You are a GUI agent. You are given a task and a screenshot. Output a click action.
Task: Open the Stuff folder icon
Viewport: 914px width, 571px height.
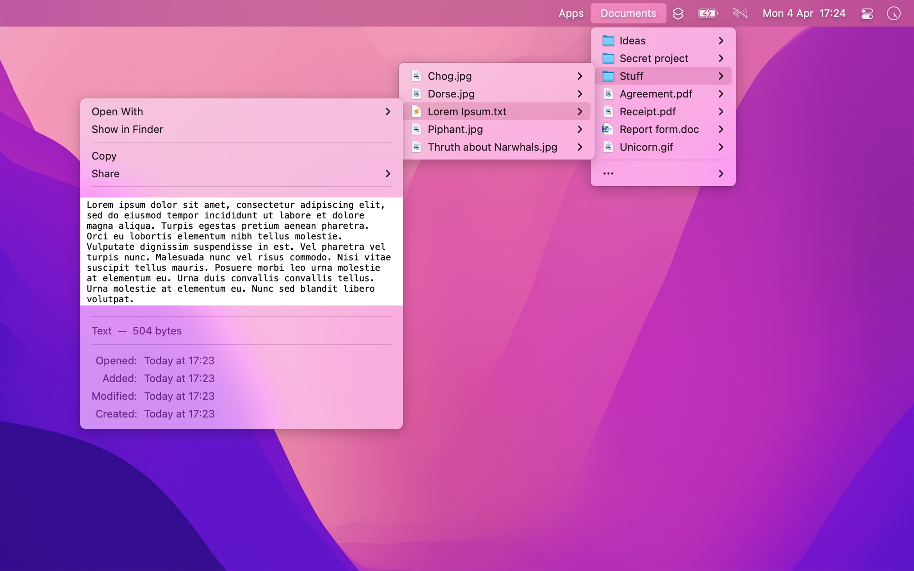[x=608, y=76]
